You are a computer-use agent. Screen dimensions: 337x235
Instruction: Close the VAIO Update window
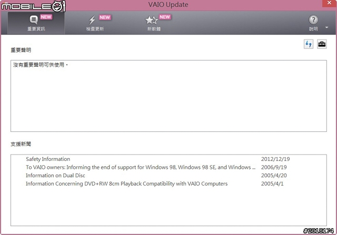tap(329, 3)
